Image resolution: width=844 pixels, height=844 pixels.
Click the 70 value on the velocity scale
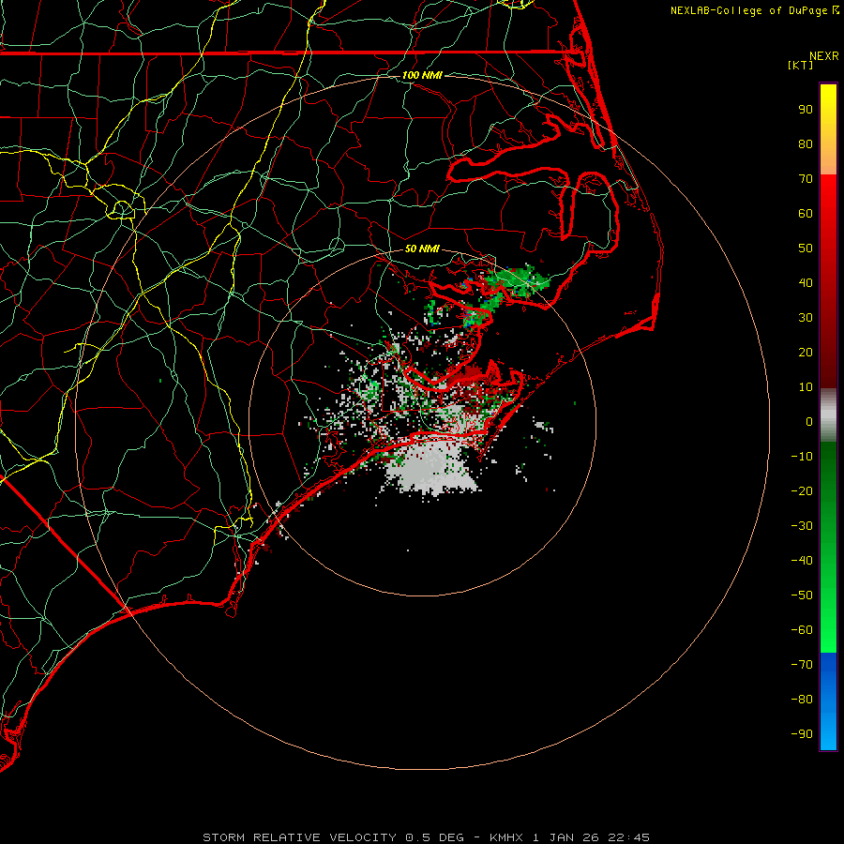(x=806, y=179)
